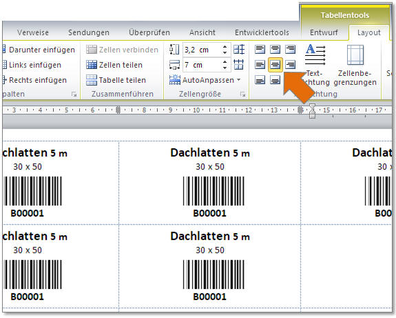Click the Zellen verbinden label
This screenshot has height=318, width=396.
tap(129, 50)
